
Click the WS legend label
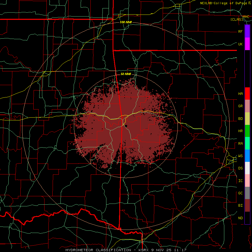click(x=241, y=156)
